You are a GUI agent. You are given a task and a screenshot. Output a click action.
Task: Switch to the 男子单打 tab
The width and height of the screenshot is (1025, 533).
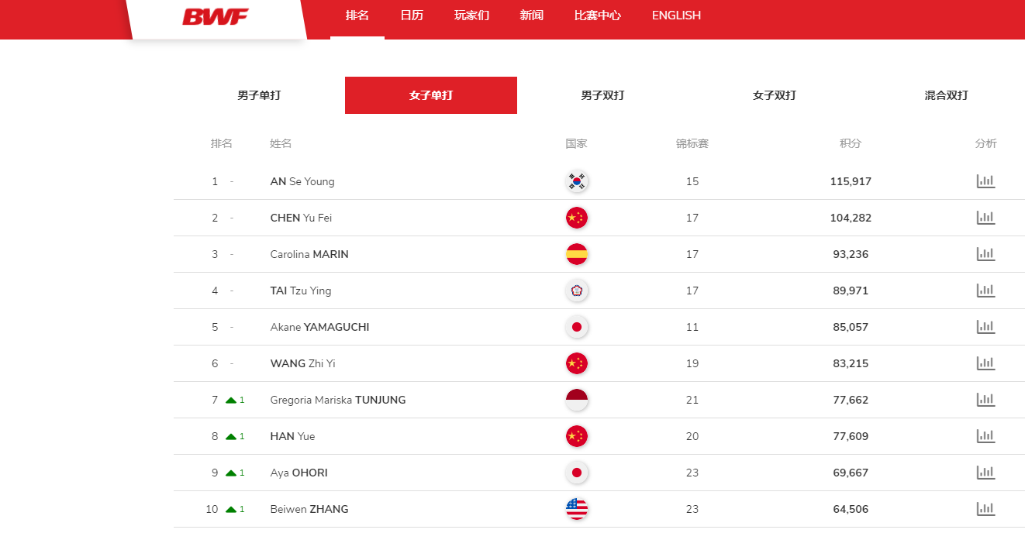(259, 95)
